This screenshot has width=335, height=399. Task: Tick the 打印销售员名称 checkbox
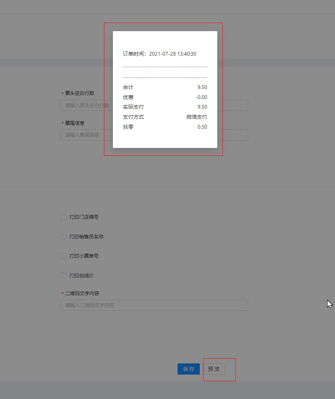click(64, 237)
